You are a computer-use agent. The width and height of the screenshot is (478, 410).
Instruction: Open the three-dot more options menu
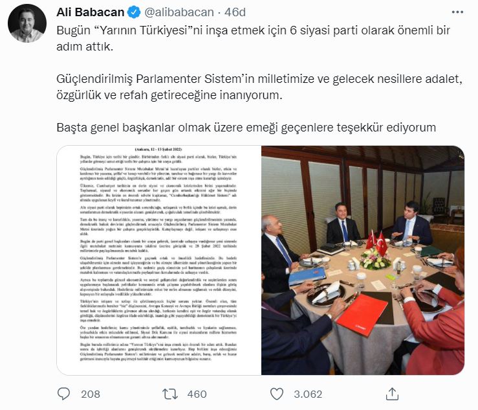click(x=457, y=12)
